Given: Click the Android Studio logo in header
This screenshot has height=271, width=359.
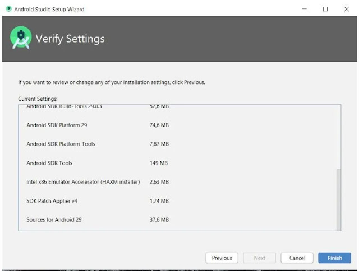Looking at the screenshot, I should pos(21,38).
